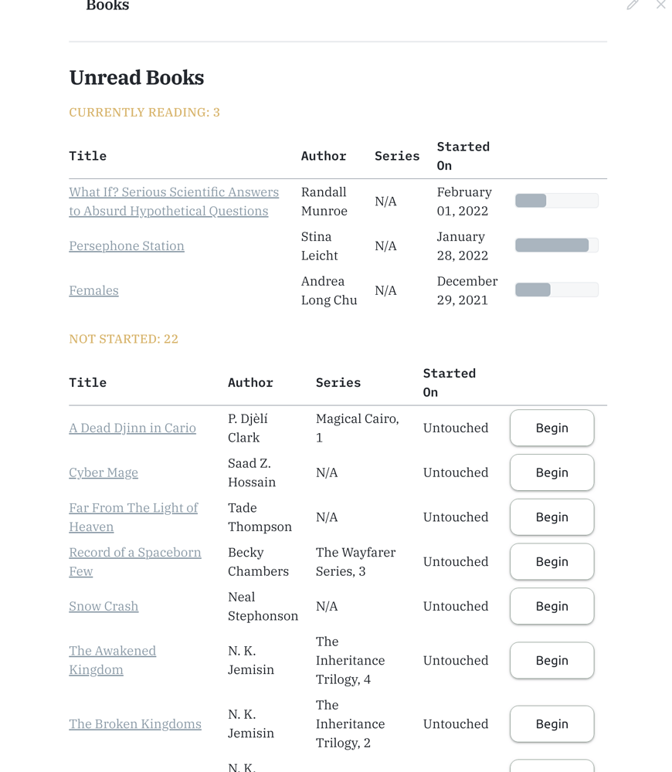
Task: Open Record of a Spaceborn Few
Action: click(x=135, y=561)
